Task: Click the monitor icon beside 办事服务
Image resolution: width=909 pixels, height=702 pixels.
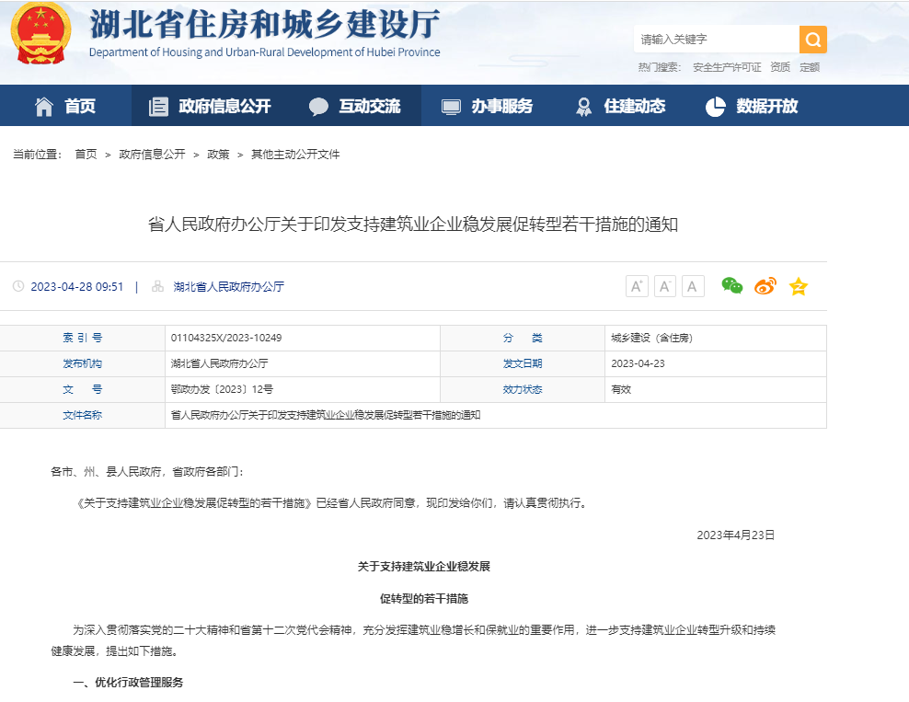Action: point(450,105)
